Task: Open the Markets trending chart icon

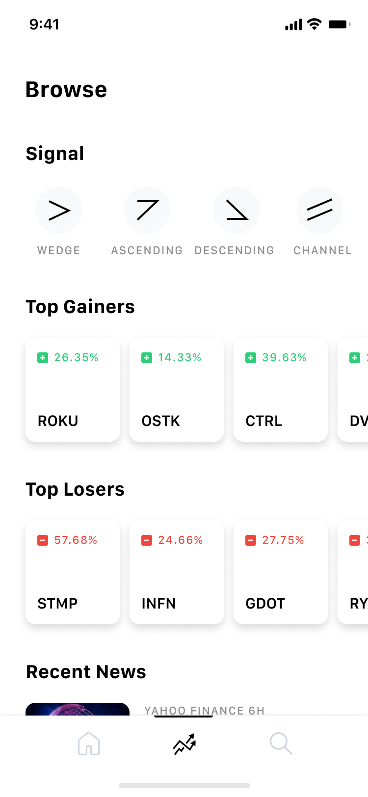Action: point(184,744)
